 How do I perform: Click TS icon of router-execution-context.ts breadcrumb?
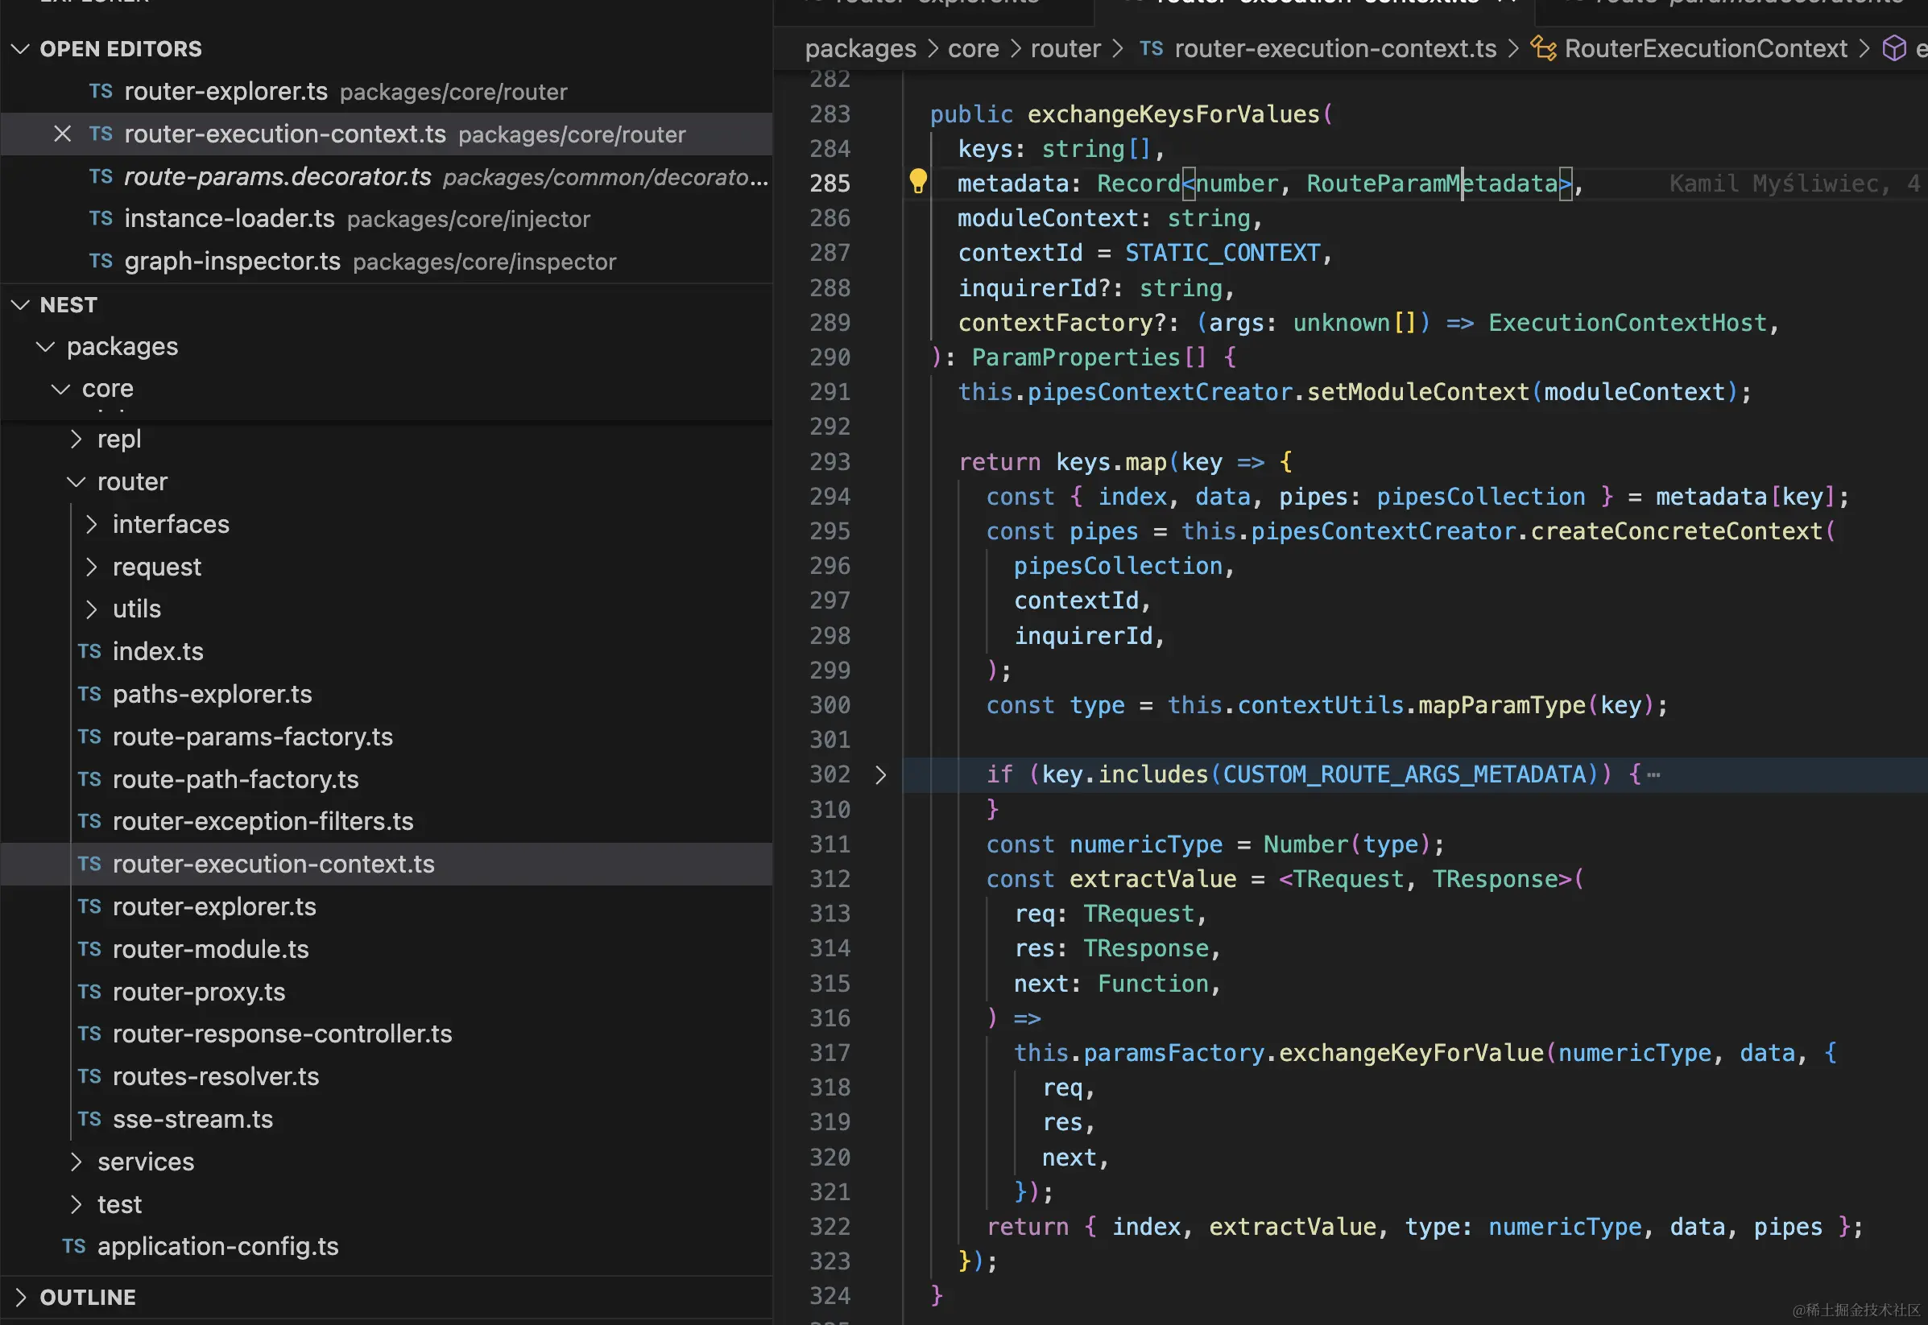tap(1151, 48)
